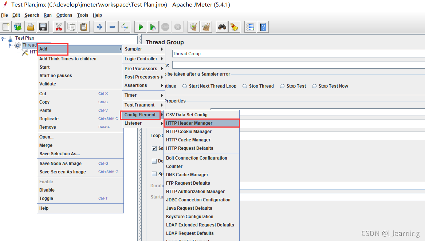Image resolution: width=425 pixels, height=241 pixels.
Task: Collapse the Test Plan tree node handle
Action: (x=3, y=39)
